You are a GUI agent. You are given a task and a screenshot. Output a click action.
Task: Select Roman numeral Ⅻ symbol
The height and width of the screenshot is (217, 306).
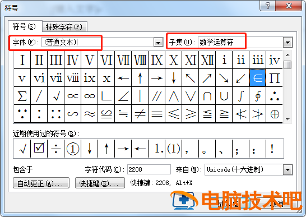pyautogui.click(x=207, y=60)
